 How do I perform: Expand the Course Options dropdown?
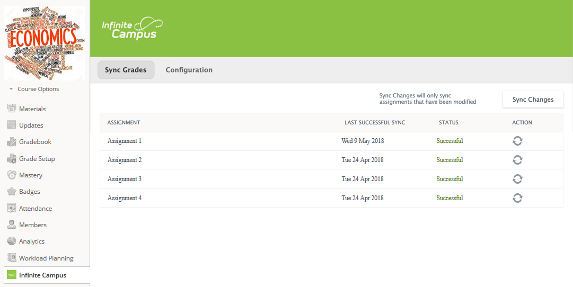click(34, 89)
